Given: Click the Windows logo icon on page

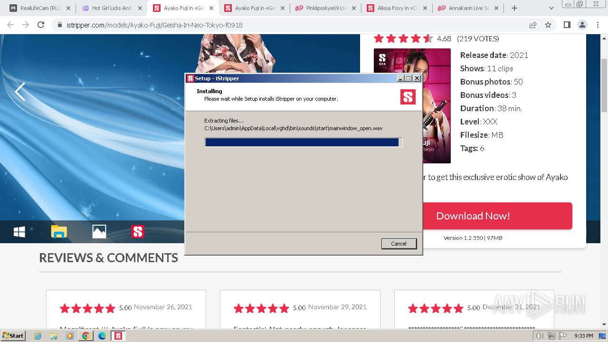Looking at the screenshot, I should pos(19,232).
